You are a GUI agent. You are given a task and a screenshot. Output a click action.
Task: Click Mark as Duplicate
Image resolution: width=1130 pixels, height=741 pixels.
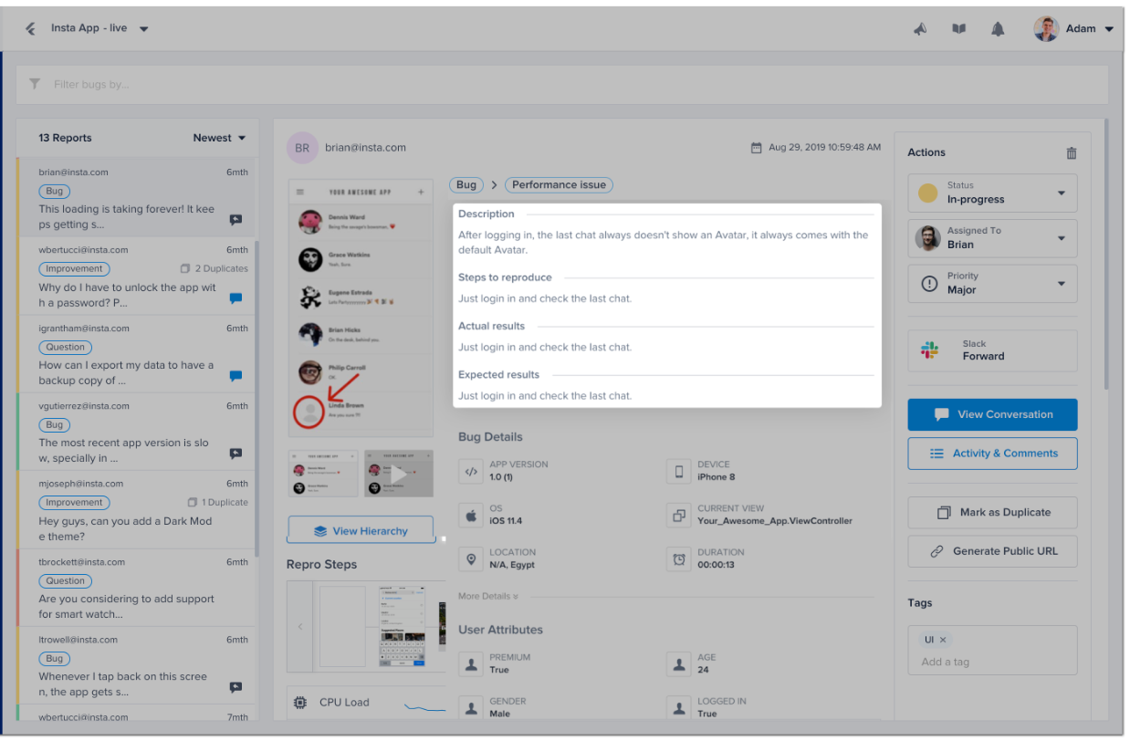tap(992, 513)
